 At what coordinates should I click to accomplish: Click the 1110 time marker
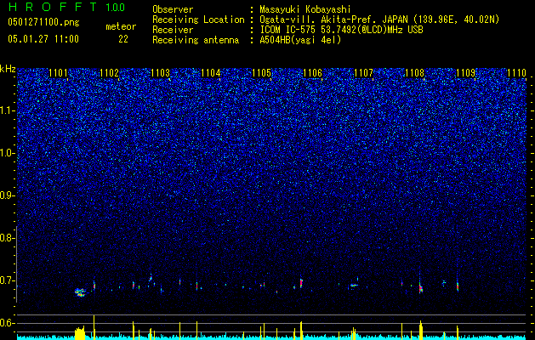[516, 73]
